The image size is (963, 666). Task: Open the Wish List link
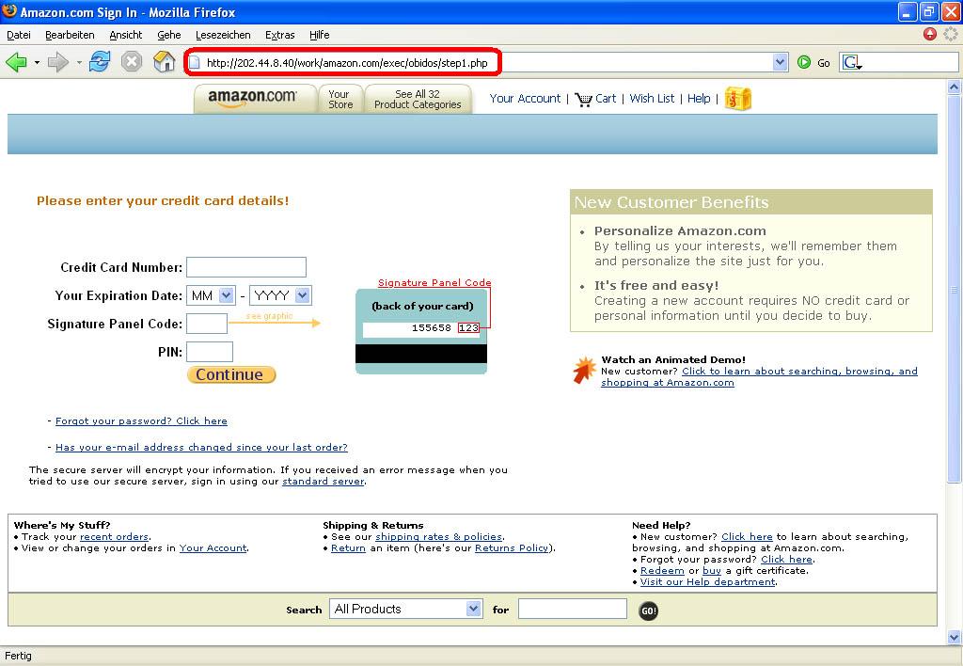pyautogui.click(x=653, y=99)
